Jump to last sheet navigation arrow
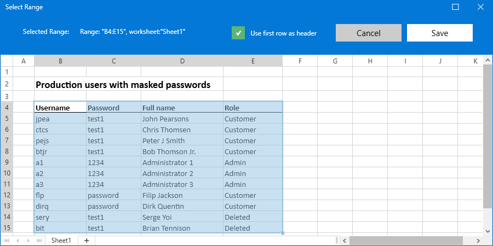The image size is (493, 246). coord(39,241)
